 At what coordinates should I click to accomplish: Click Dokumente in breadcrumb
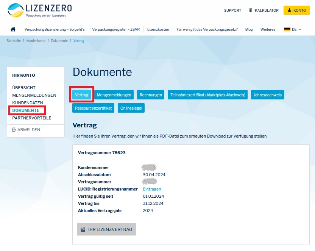point(59,41)
